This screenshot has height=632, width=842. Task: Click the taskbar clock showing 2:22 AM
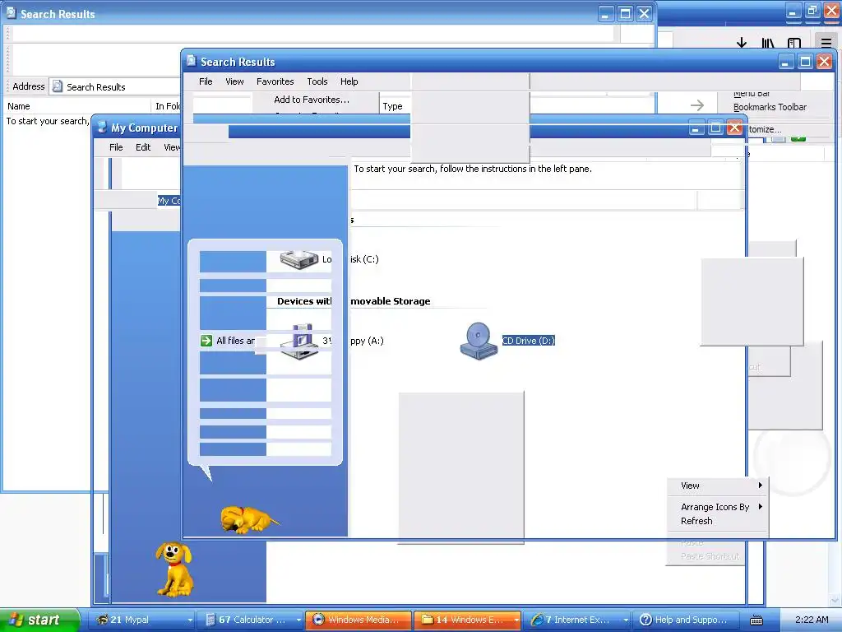click(812, 620)
